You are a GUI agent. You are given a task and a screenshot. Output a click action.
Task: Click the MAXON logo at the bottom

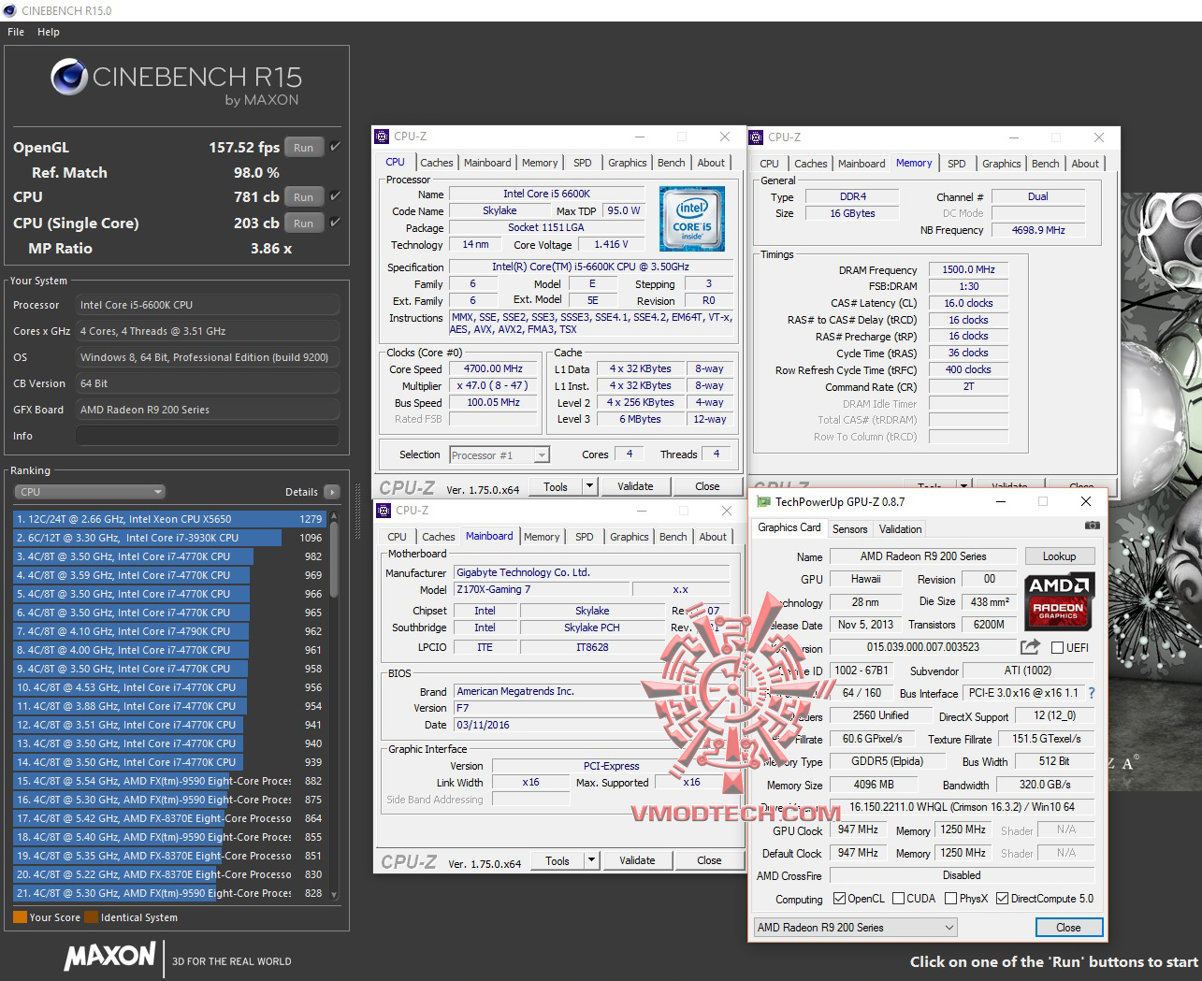coord(109,956)
